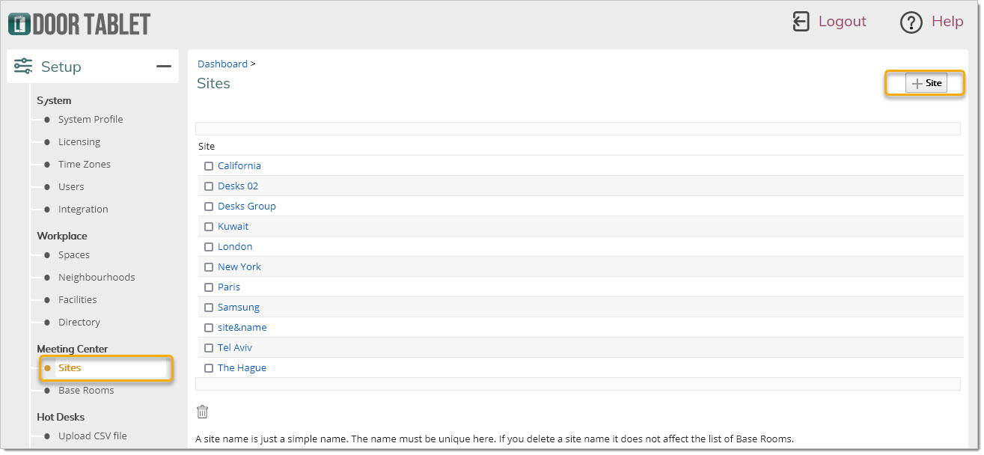Screen dimensions: 984x455
Task: Open The Hague site link
Action: [242, 368]
